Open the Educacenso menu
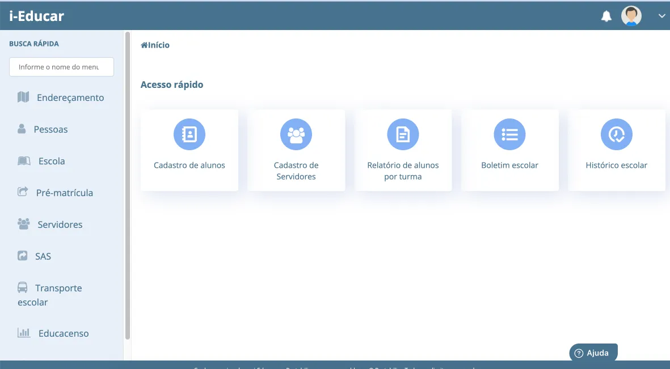Viewport: 670px width, 369px height. tap(64, 333)
